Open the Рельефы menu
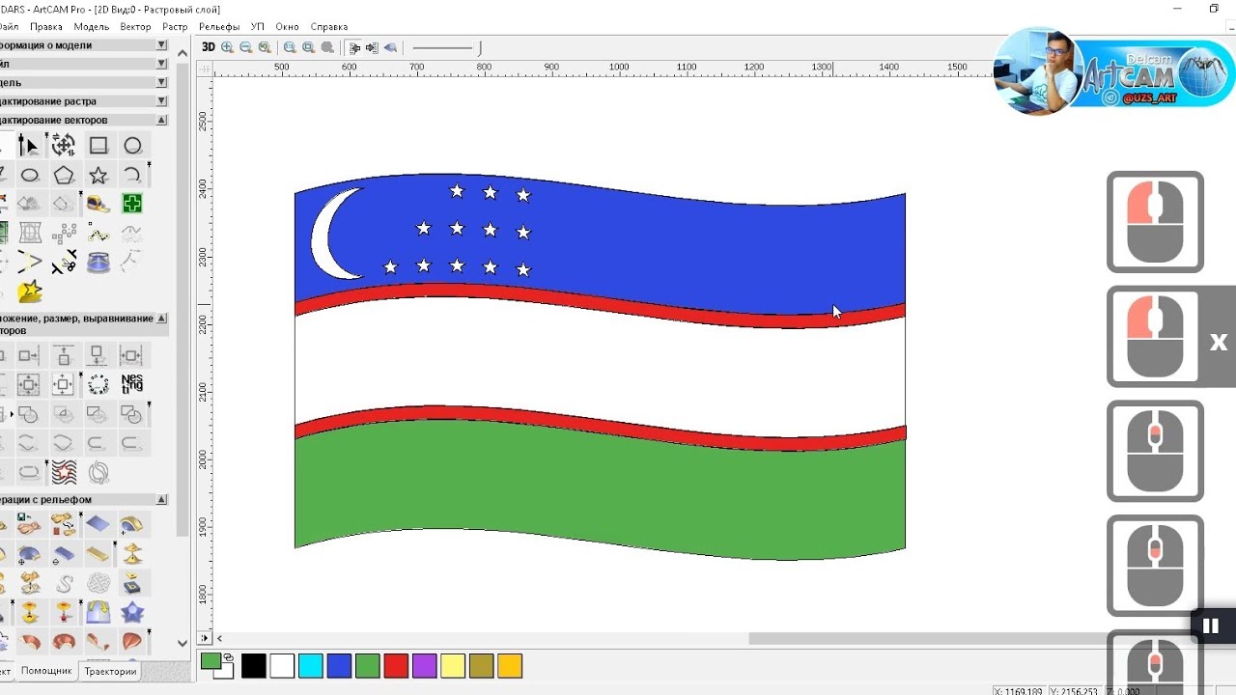 tap(219, 27)
